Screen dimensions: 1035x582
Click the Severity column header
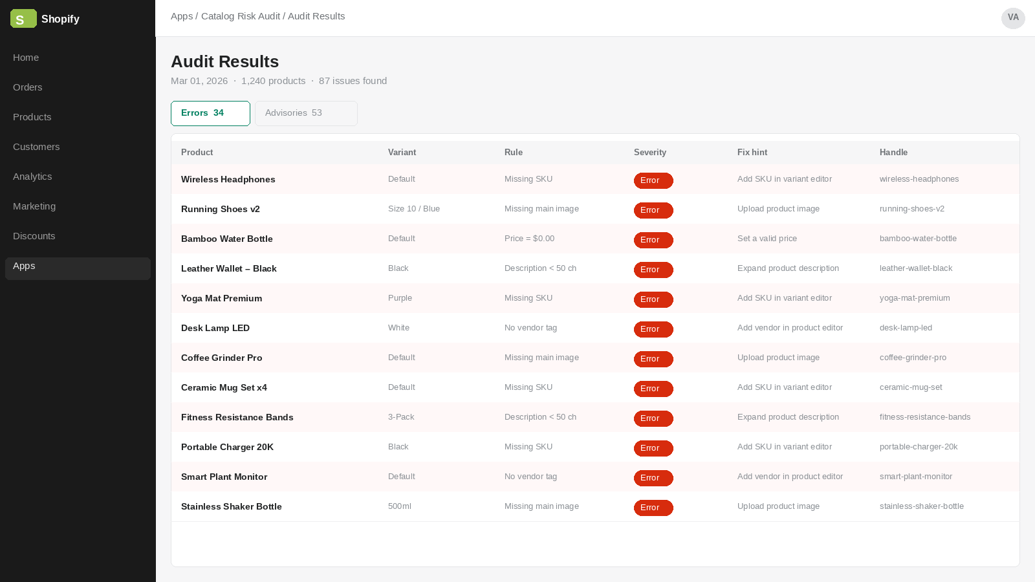[650, 153]
